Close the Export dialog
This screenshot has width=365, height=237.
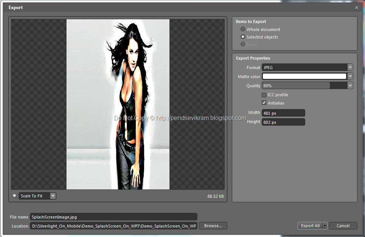(x=357, y=8)
